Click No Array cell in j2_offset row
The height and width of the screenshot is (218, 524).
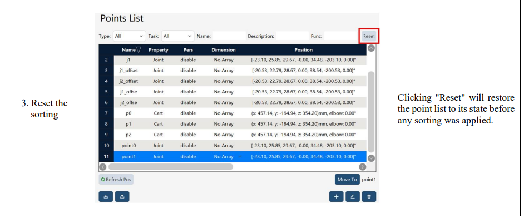[x=224, y=81]
